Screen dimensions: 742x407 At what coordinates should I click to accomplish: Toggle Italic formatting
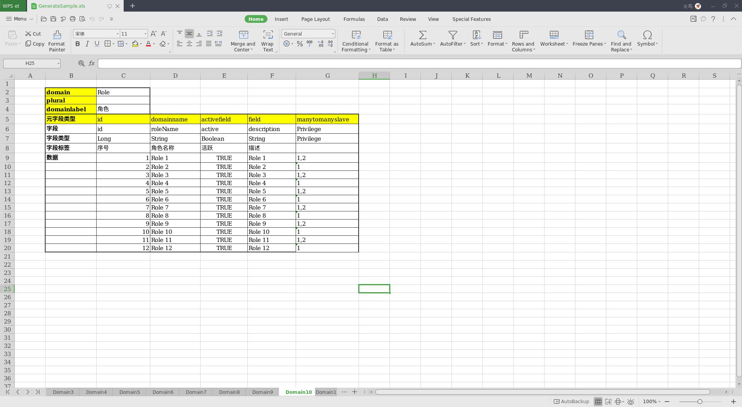pos(87,44)
